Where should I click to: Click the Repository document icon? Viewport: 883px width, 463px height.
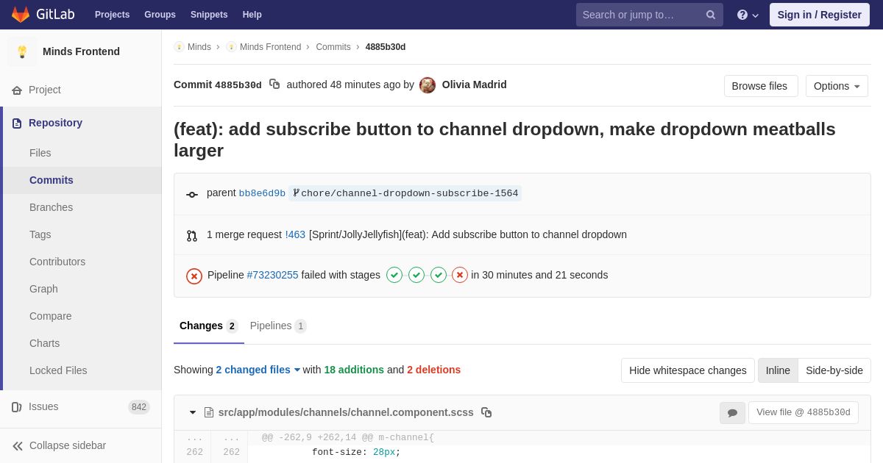tap(17, 123)
